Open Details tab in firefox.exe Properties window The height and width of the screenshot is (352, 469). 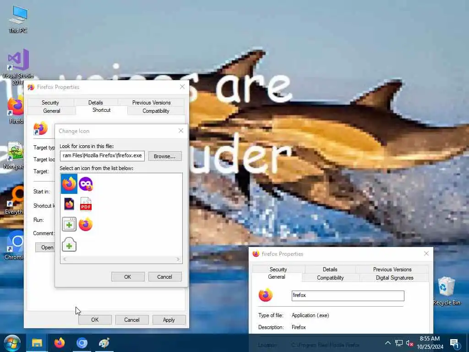[x=330, y=269]
